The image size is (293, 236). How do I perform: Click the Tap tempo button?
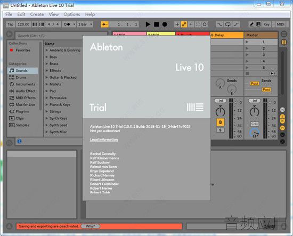click(x=11, y=25)
